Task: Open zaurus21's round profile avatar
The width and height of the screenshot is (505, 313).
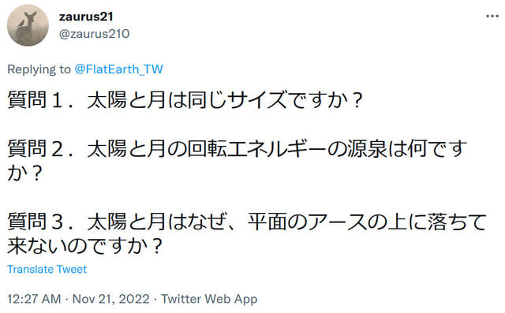Action: [28, 25]
